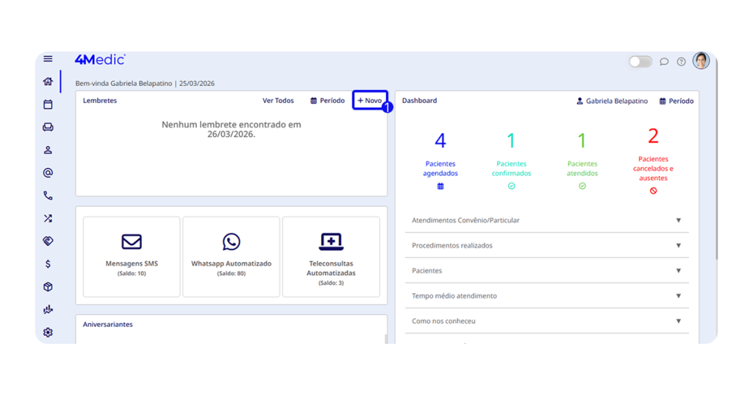Click the + Novo reminder button

pyautogui.click(x=370, y=100)
